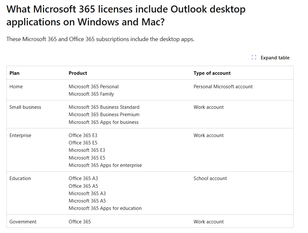
Task: Select Office 365 in Government row
Action: tap(80, 222)
